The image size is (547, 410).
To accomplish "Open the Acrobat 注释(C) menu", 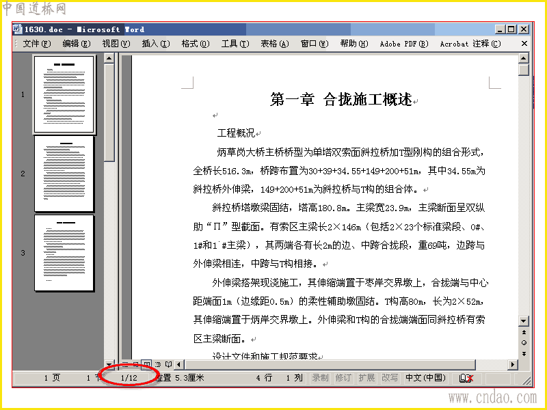I will [x=470, y=44].
